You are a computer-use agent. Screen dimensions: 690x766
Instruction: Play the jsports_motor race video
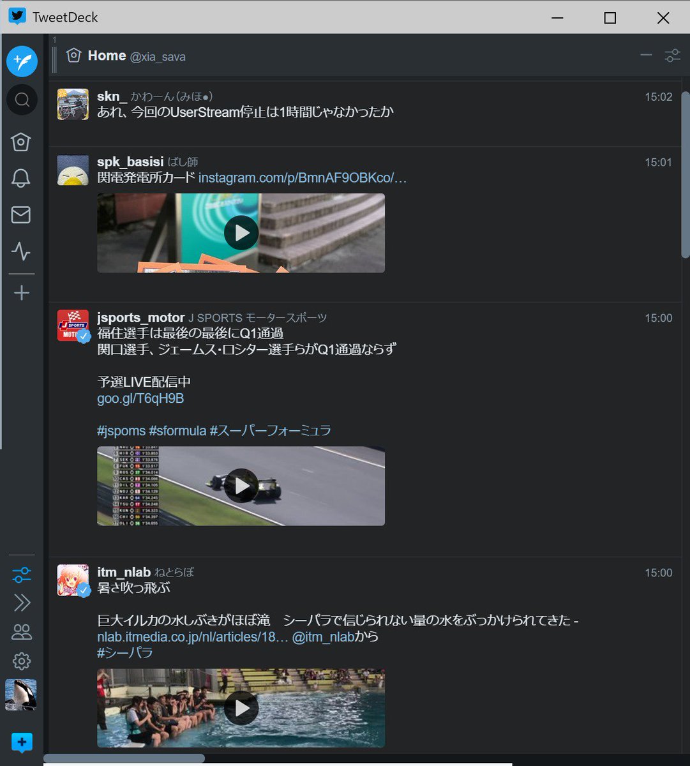click(241, 486)
